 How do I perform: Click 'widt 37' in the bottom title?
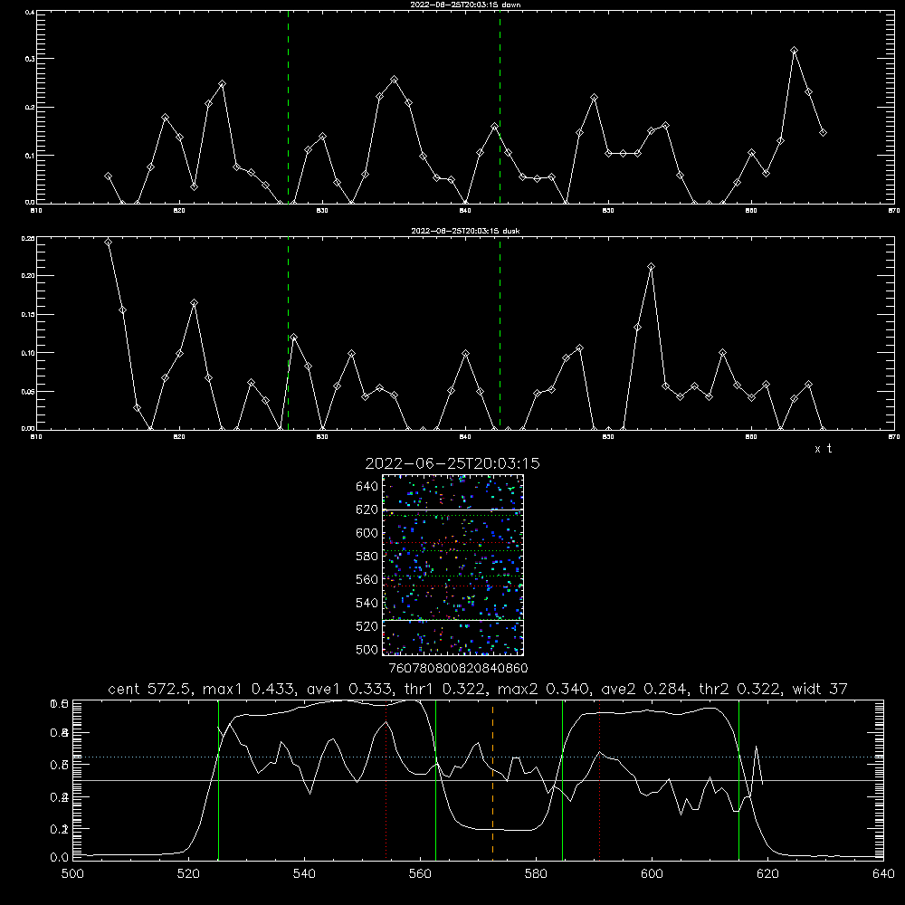tap(820, 689)
